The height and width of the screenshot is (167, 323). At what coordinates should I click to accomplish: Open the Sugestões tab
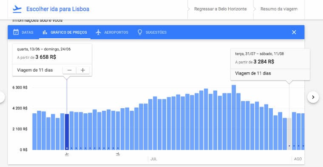(152, 32)
